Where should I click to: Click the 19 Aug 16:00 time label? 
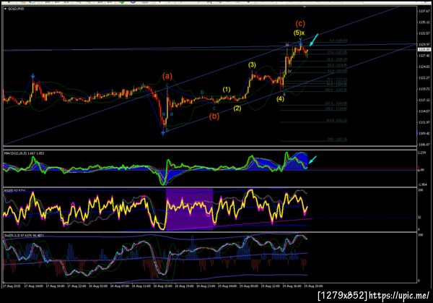click(292, 286)
